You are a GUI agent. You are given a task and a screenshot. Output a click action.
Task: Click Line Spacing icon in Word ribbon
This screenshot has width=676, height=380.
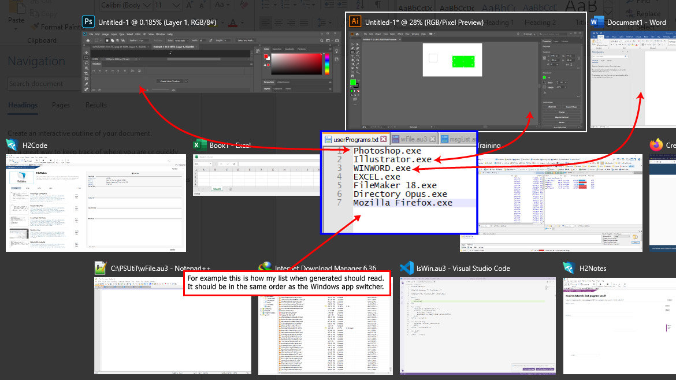pos(321,23)
